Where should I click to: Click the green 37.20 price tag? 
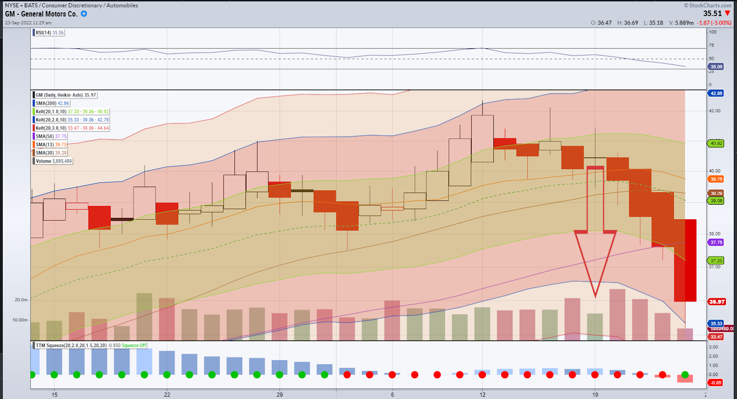point(716,261)
